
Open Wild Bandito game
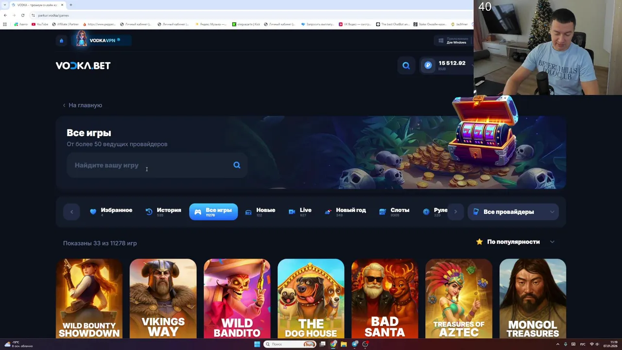click(x=237, y=298)
